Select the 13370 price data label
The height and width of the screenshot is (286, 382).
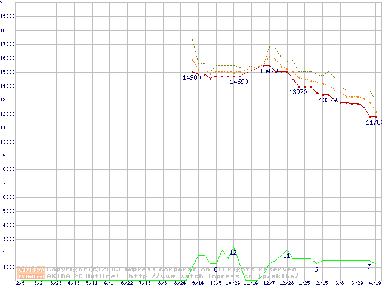[328, 100]
